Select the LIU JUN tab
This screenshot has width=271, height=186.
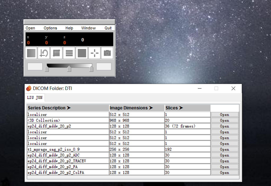tap(35, 98)
